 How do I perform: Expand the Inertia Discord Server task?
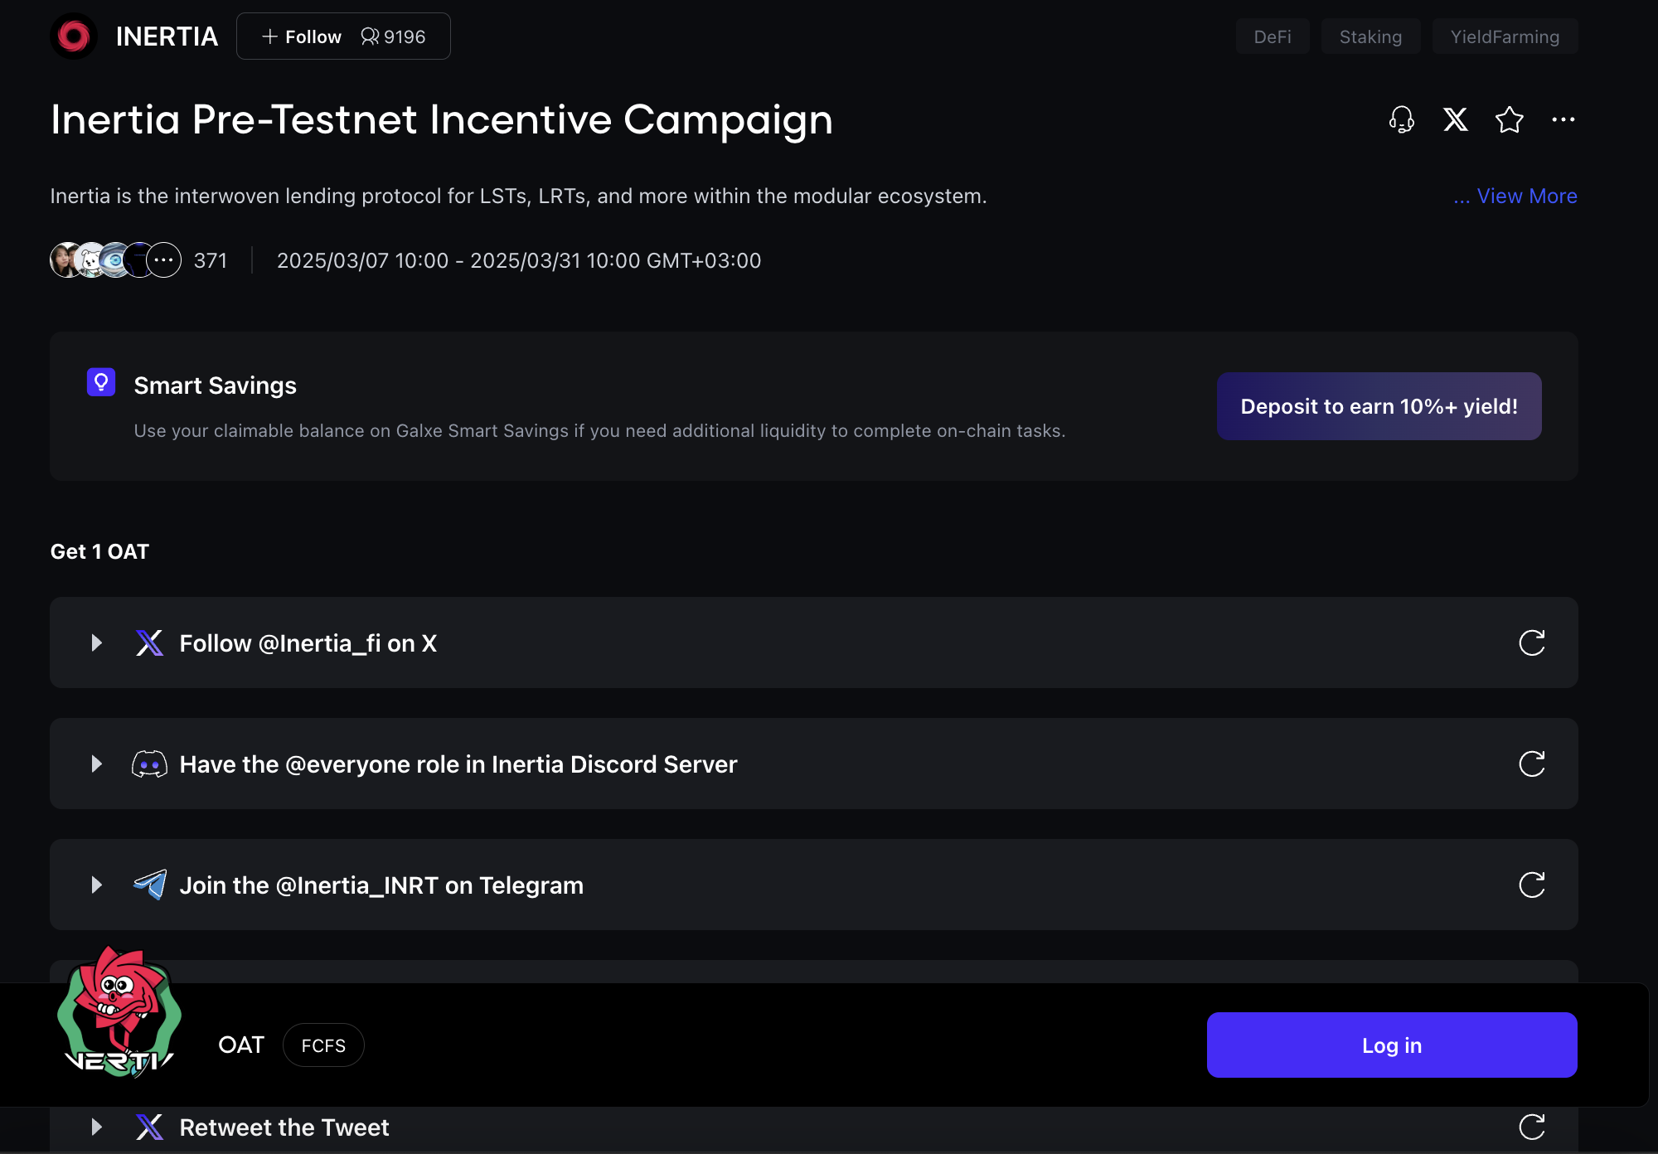point(97,764)
